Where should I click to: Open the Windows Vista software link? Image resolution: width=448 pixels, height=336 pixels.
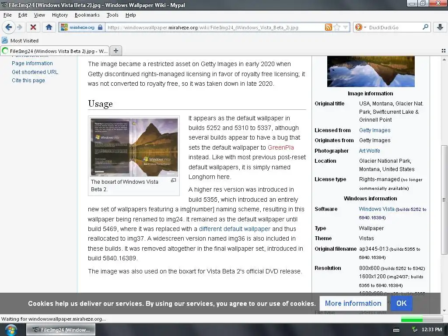click(377, 209)
